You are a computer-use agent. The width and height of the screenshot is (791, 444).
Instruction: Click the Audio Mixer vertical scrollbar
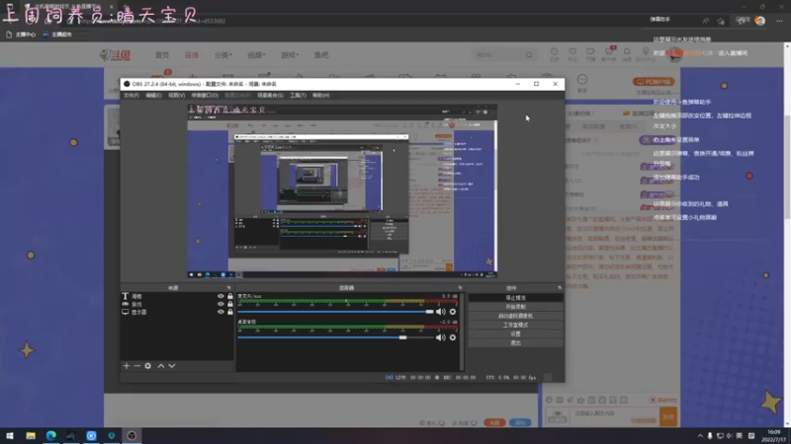462,332
